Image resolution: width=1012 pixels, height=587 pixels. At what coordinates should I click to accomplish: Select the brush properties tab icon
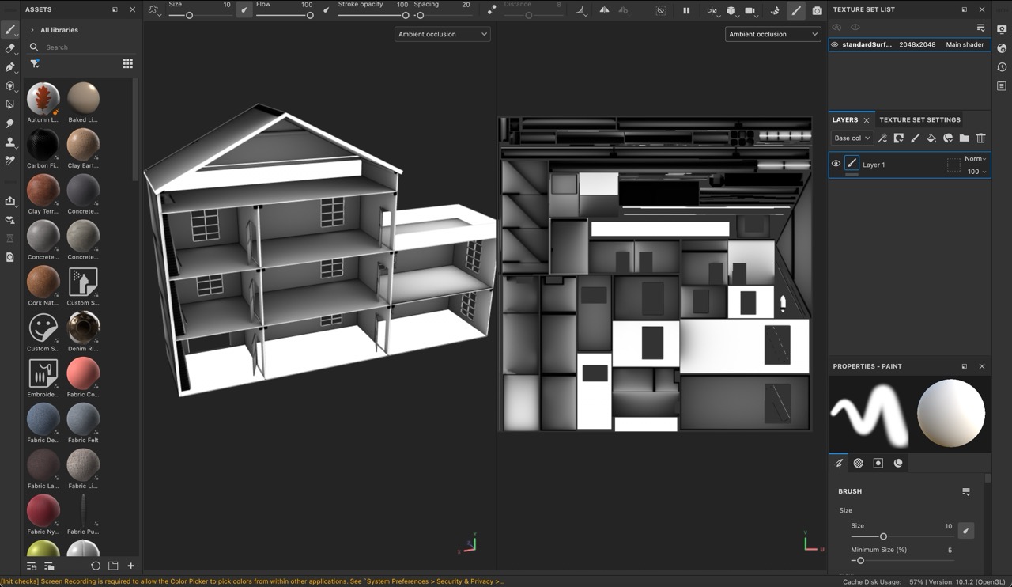coord(839,463)
